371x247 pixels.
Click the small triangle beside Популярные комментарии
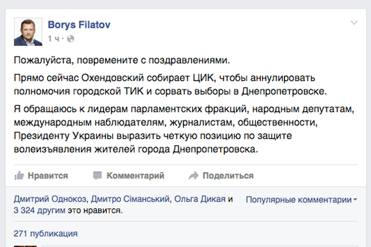pos(355,200)
